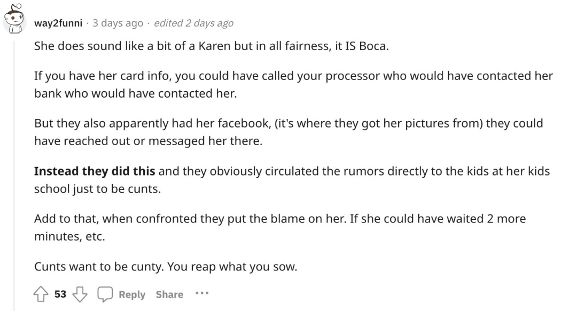
Task: Collapse the thread using the vertical line
Action: pos(14,176)
